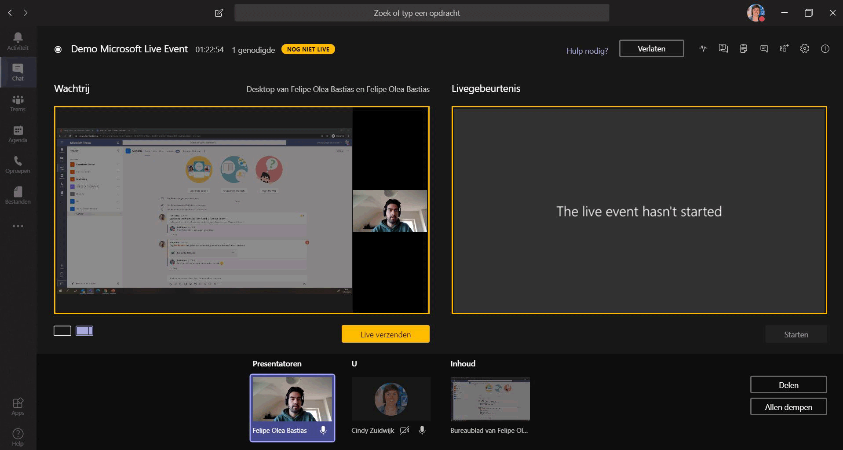
Task: Click the search command box
Action: point(422,13)
